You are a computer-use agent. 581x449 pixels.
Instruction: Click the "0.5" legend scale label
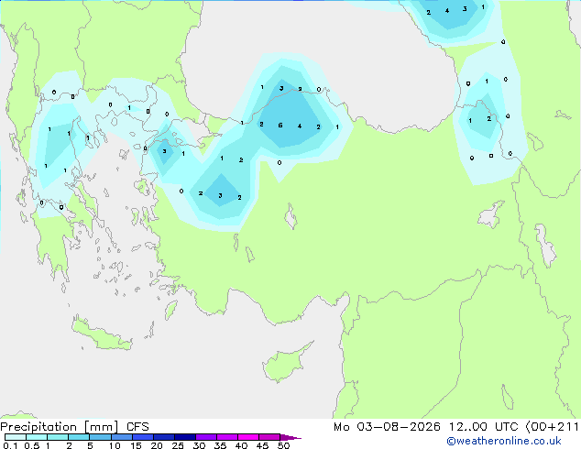pyautogui.click(x=31, y=445)
